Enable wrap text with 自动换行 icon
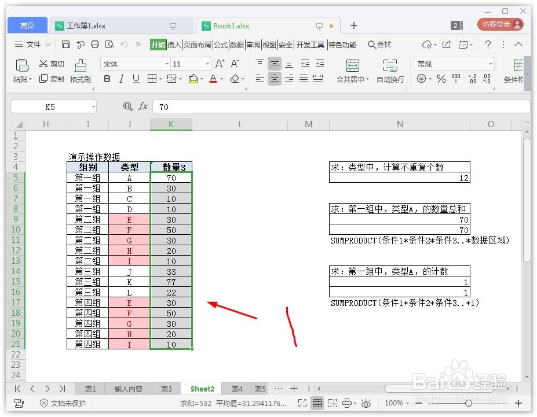The height and width of the screenshot is (417, 537). [390, 69]
